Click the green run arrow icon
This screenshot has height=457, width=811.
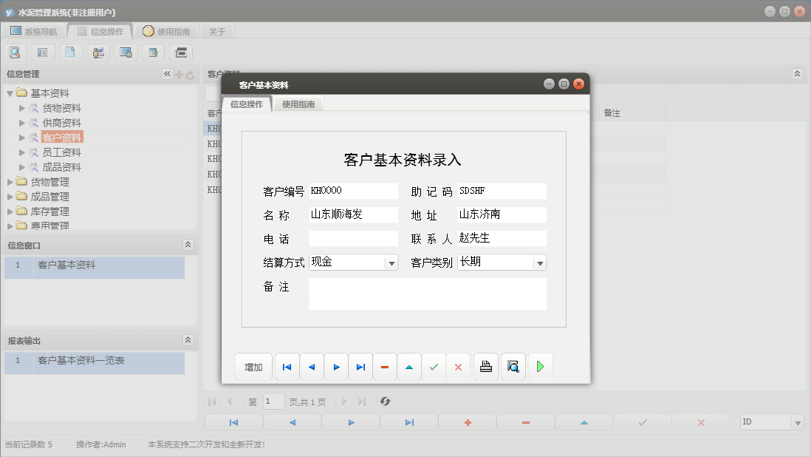pos(541,366)
